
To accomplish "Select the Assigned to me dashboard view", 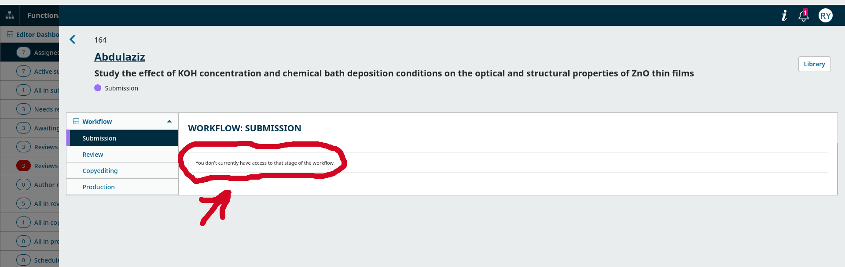I will click(x=46, y=53).
